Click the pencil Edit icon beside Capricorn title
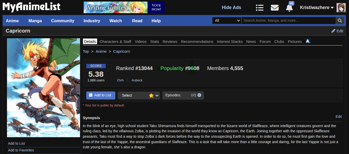The width and height of the screenshot is (349, 154). tap(337, 31)
